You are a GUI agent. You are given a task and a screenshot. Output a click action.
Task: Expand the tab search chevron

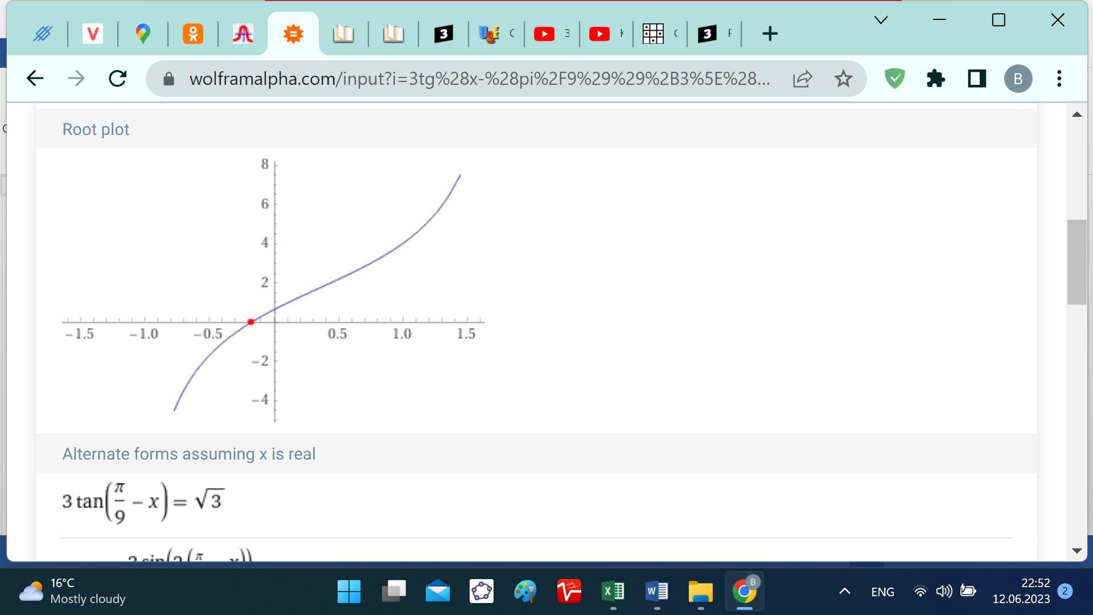pos(881,20)
